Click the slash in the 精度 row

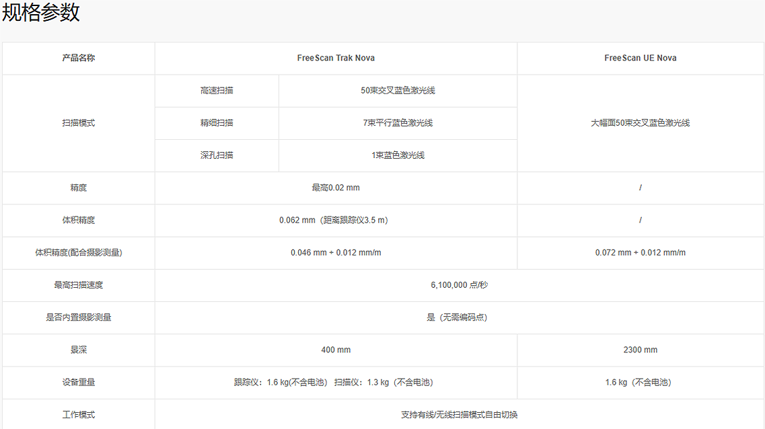(640, 188)
